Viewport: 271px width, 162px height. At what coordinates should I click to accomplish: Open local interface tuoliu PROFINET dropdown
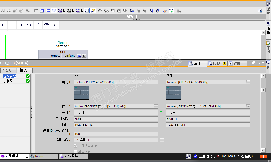point(156,106)
